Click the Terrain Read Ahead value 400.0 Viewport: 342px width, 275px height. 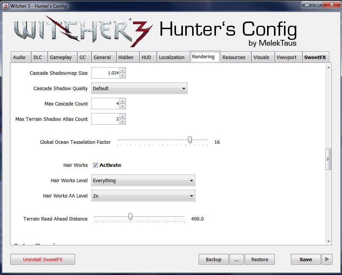tap(198, 219)
